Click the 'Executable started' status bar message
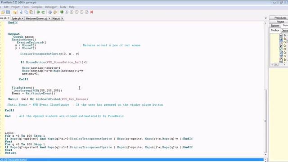This screenshot has height=162, width=288. click(x=17, y=160)
